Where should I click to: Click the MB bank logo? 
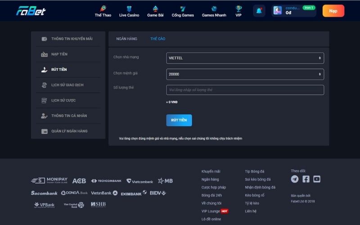point(165,181)
